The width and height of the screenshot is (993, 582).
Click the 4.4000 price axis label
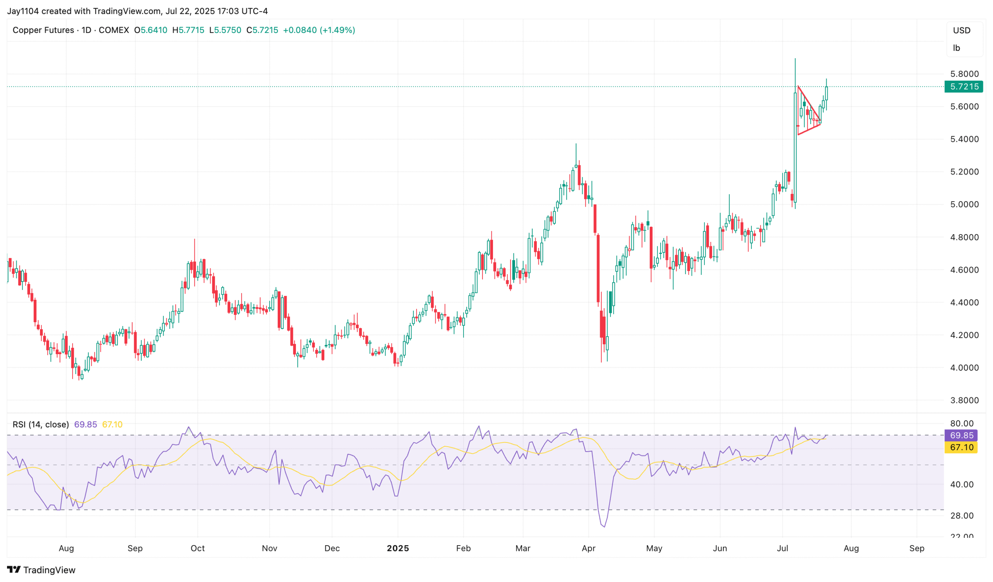[964, 302]
